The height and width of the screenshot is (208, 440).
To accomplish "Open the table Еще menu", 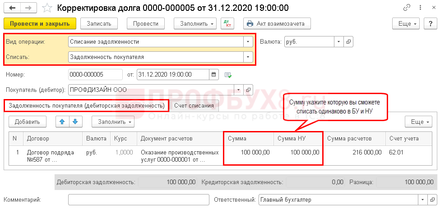I will pyautogui.click(x=418, y=122).
